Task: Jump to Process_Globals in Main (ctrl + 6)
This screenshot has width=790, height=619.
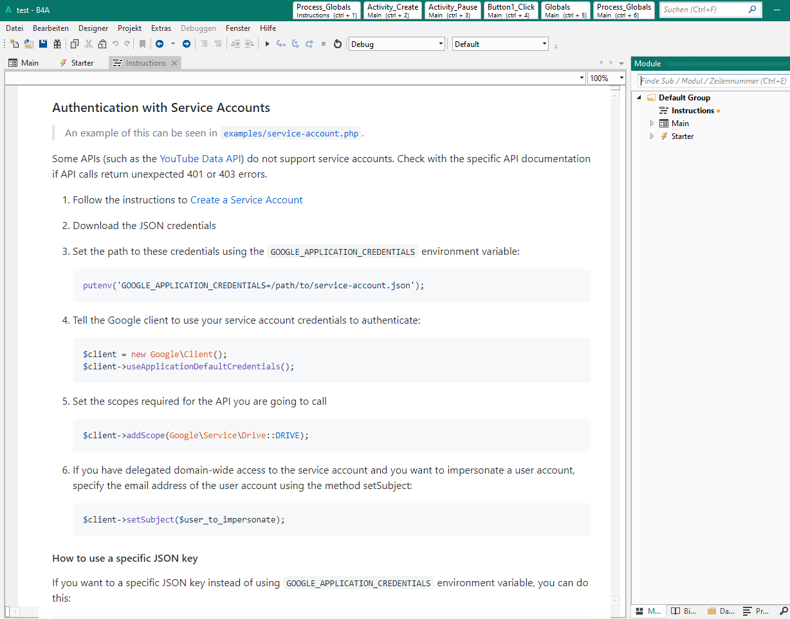Action: click(x=624, y=10)
